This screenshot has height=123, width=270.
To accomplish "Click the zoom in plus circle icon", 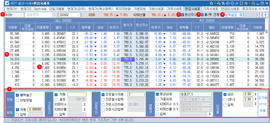I will [x=228, y=3].
